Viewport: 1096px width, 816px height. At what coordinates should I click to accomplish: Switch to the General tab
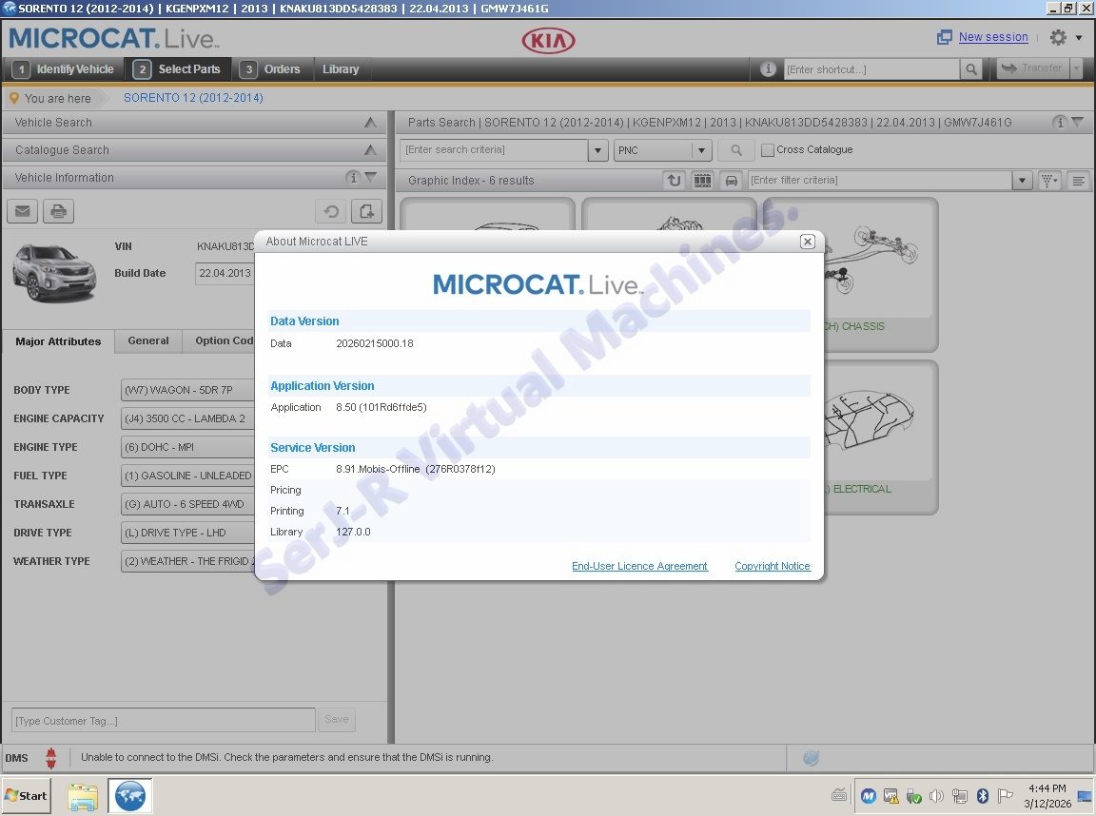pos(148,340)
